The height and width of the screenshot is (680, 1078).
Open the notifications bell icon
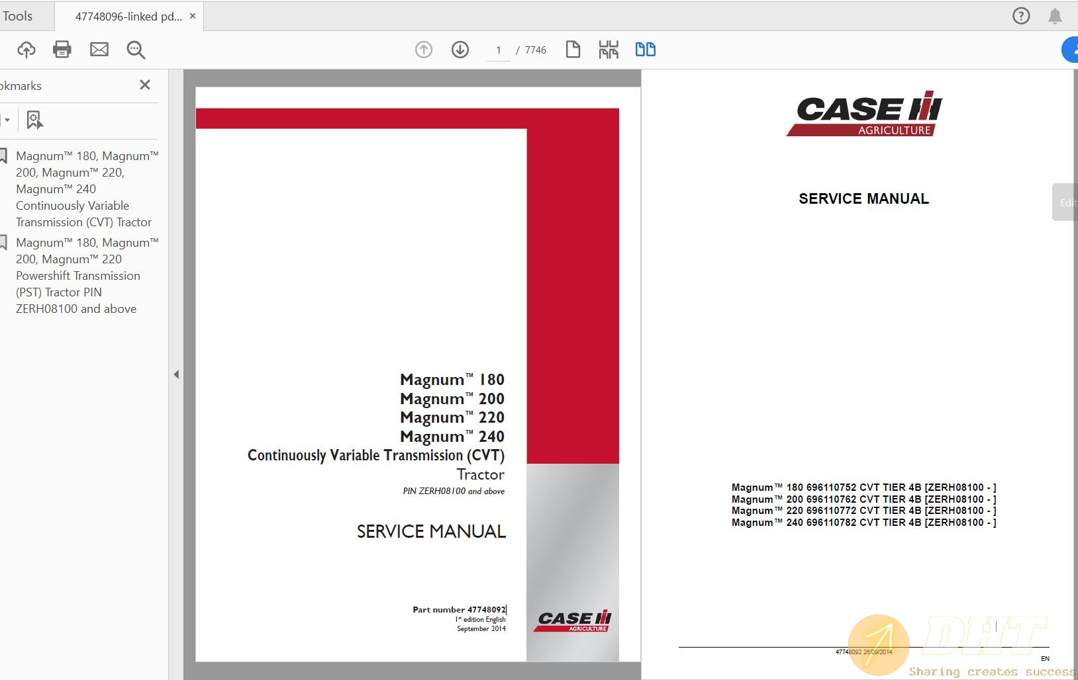[x=1055, y=16]
